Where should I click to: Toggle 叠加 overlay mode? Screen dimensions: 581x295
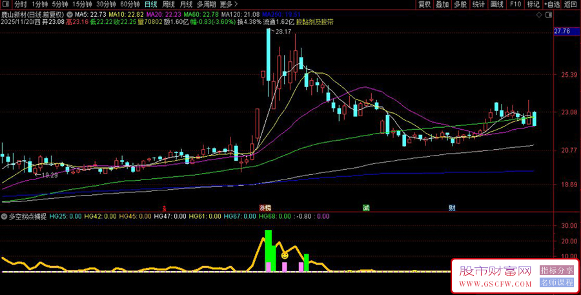tap(442, 4)
